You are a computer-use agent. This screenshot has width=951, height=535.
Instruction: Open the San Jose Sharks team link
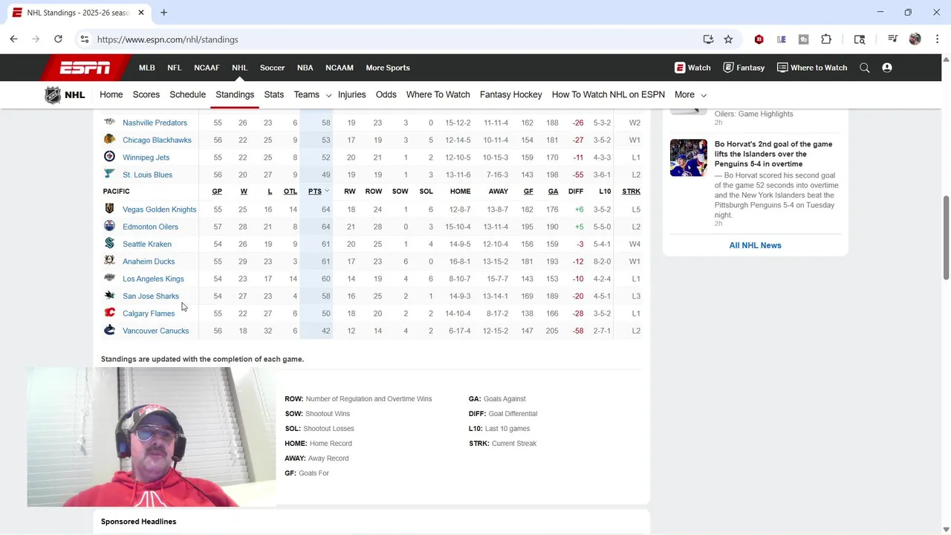pos(151,296)
